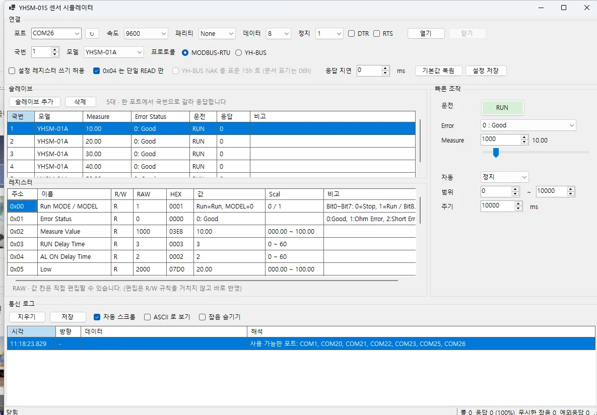Increase 국번 with the up arrow
Viewport: 597px width, 415px height.
(x=55, y=49)
